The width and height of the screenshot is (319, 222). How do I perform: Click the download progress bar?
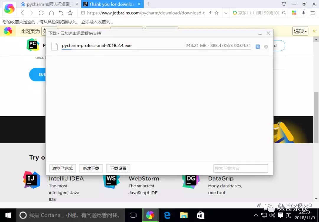(x=156, y=49)
